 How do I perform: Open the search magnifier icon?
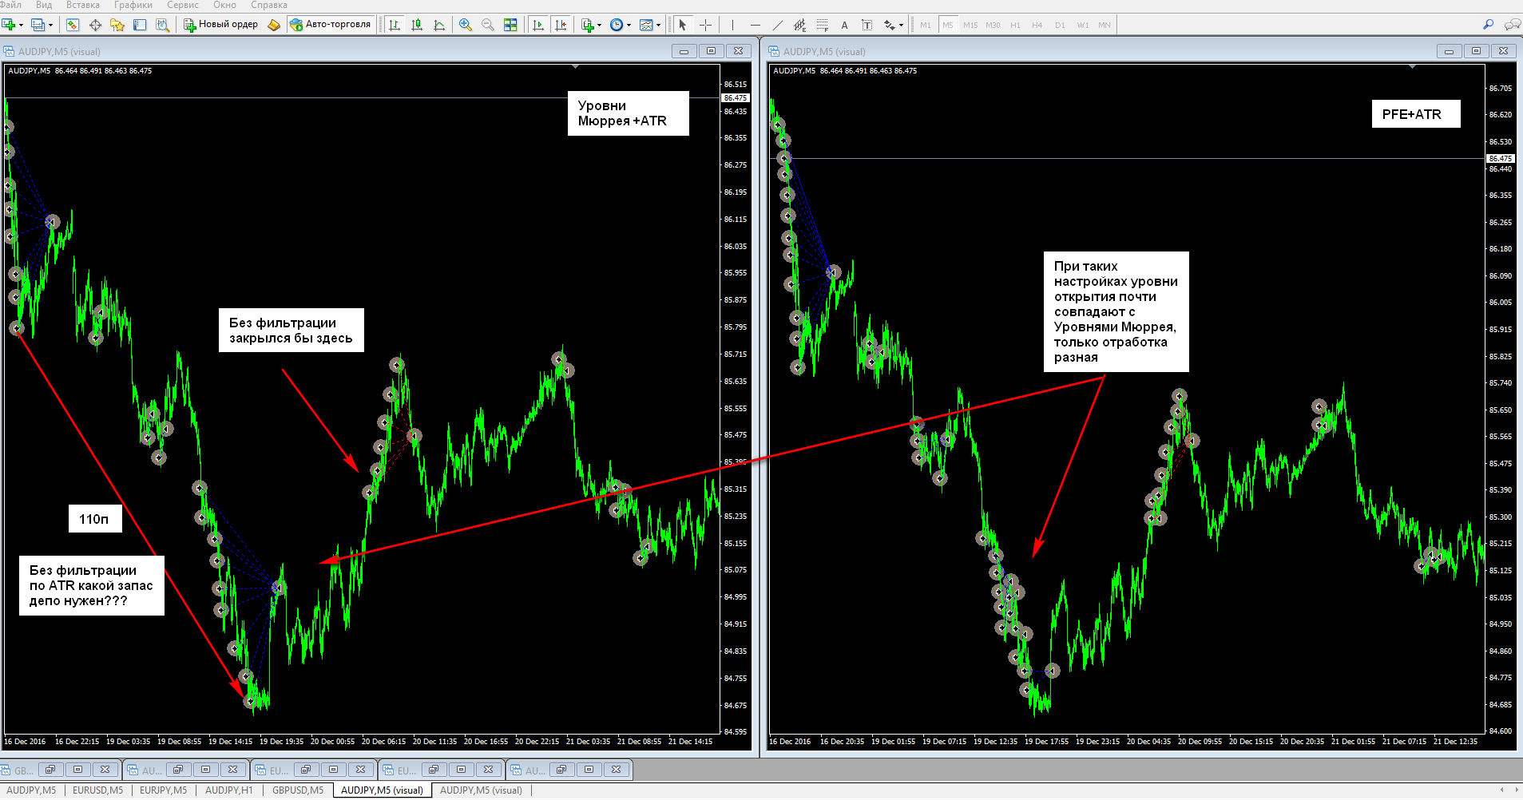pyautogui.click(x=1488, y=25)
